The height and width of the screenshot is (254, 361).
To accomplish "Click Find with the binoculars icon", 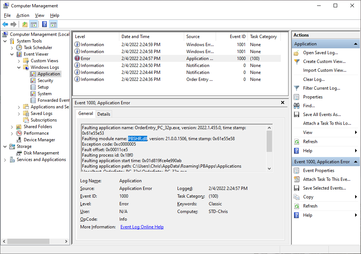I will pos(309,106).
